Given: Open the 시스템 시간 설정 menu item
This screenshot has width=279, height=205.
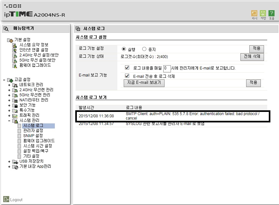Looking at the screenshot, I should pos(38,146).
